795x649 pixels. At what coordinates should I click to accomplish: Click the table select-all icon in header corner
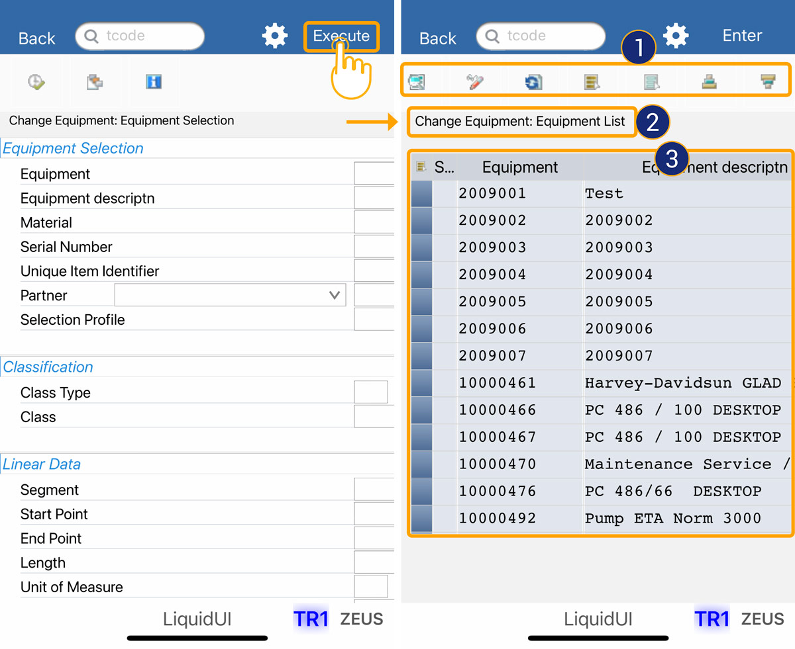(x=421, y=167)
